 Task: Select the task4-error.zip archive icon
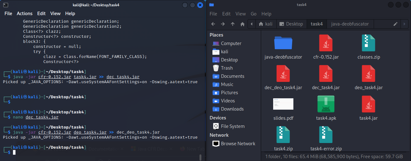(x=326, y=135)
